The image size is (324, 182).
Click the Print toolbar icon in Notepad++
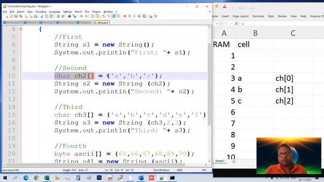click(35, 16)
